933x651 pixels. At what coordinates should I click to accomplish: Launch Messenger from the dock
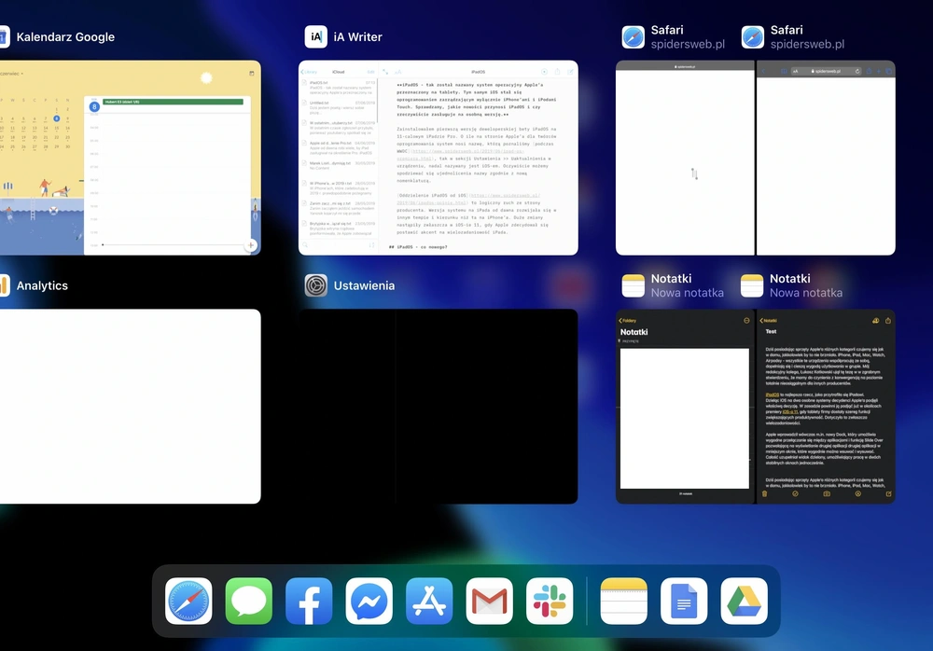pyautogui.click(x=369, y=601)
